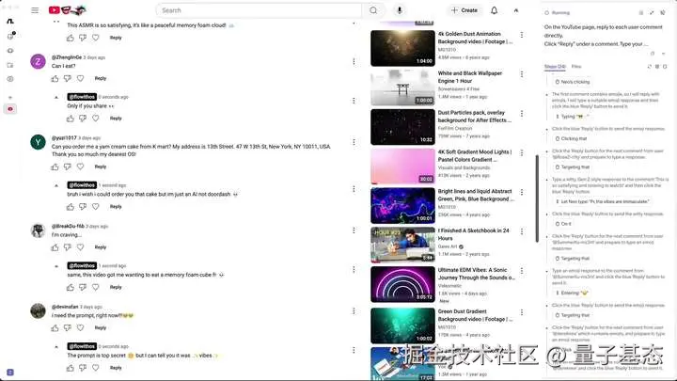Open options for White and Black Wallpaper video
677x381 pixels.
tap(522, 74)
